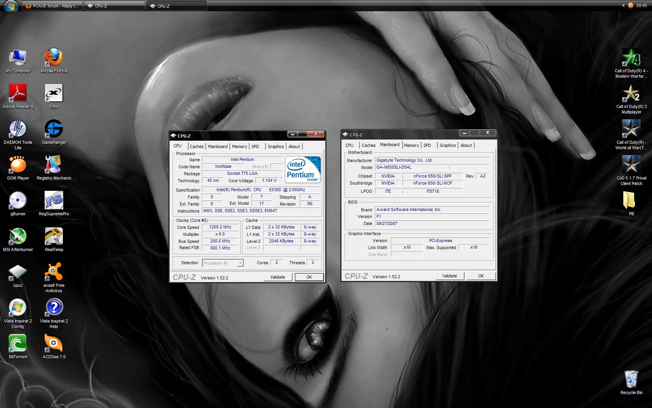The image size is (652, 408).
Task: Launch GameRanger shortcut
Action: pos(54,133)
